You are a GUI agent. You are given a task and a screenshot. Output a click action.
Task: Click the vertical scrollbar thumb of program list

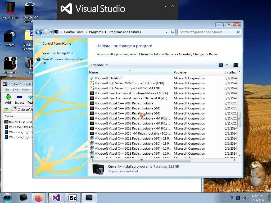click(x=239, y=119)
